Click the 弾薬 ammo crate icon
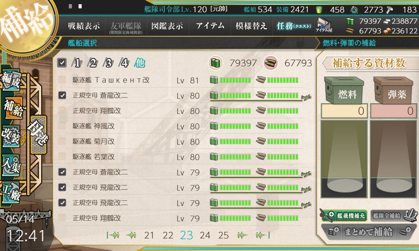 click(x=394, y=91)
